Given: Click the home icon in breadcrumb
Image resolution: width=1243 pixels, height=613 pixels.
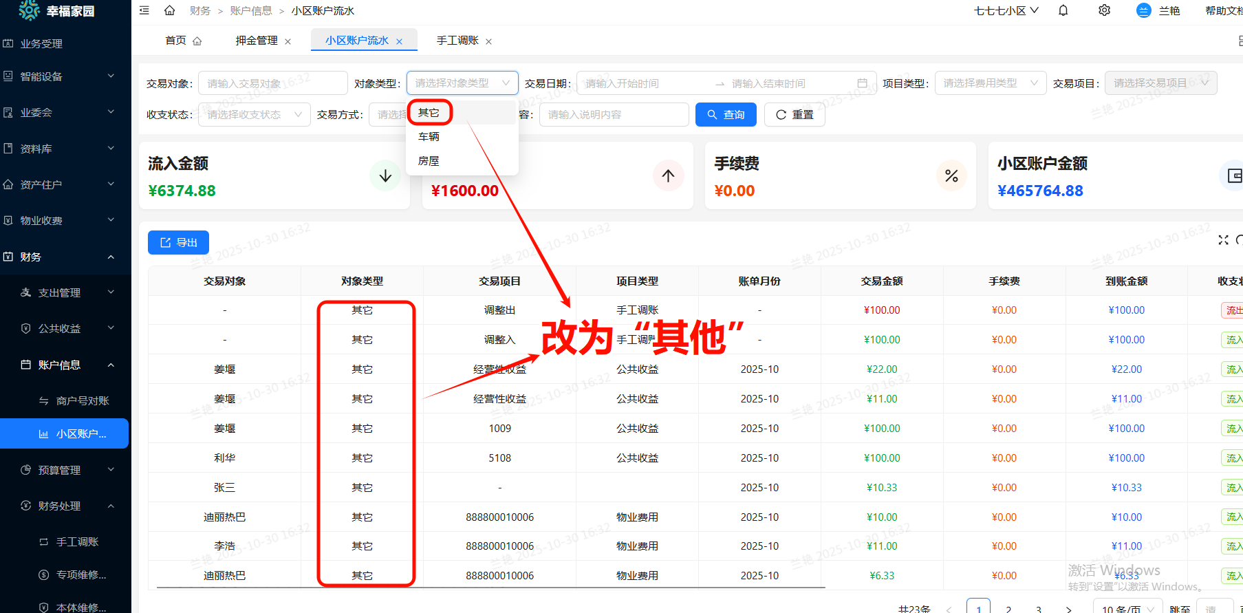Looking at the screenshot, I should point(169,10).
